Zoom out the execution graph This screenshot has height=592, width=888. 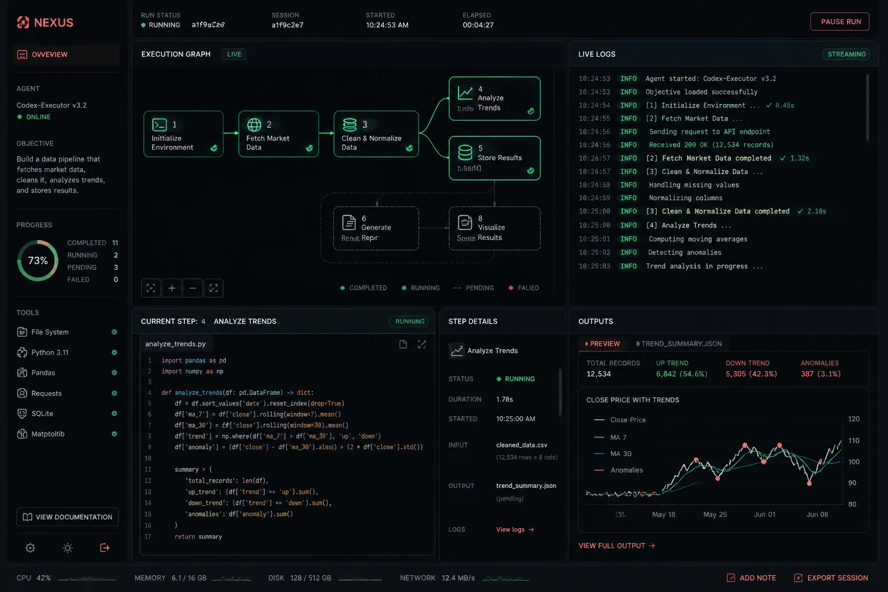(193, 288)
